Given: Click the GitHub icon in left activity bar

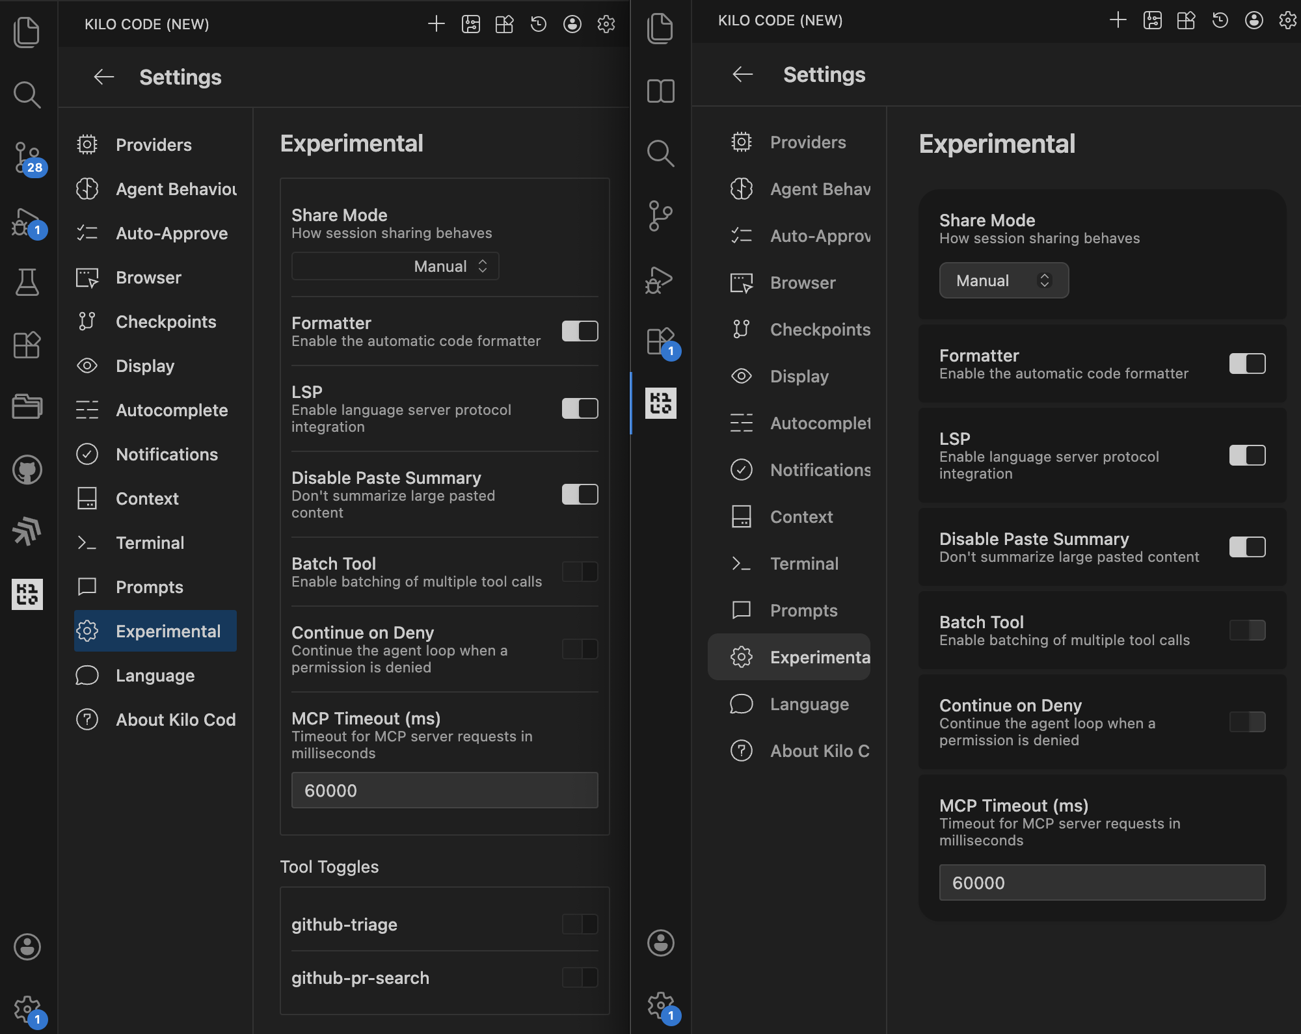Looking at the screenshot, I should point(27,470).
